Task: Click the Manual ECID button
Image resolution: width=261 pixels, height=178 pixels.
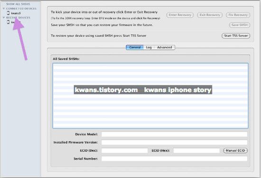Action: (x=235, y=151)
